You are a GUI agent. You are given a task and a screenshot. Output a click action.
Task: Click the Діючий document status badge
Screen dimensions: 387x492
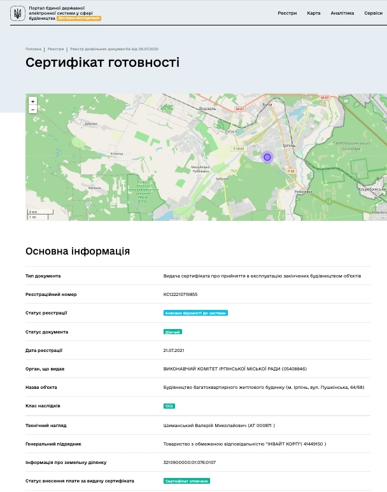(x=172, y=332)
